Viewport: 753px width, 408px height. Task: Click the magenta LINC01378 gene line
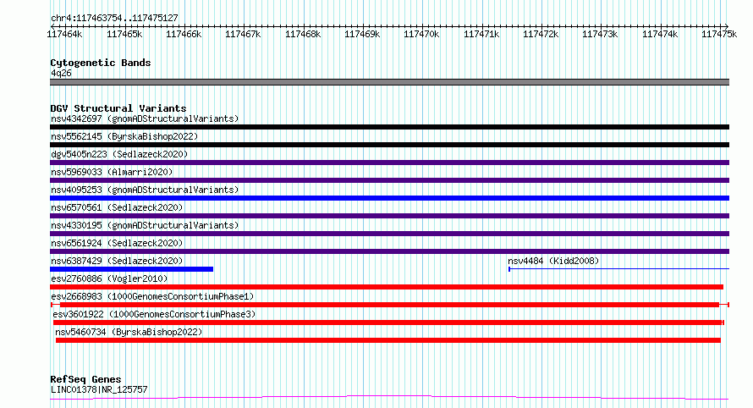(389, 397)
